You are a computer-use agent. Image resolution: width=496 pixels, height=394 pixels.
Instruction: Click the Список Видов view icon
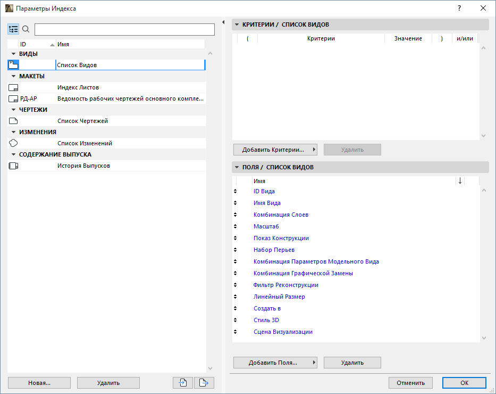[x=13, y=65]
